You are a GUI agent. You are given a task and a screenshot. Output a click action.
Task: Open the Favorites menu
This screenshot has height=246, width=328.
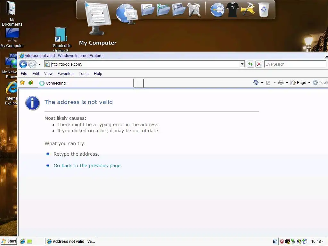tap(65, 74)
